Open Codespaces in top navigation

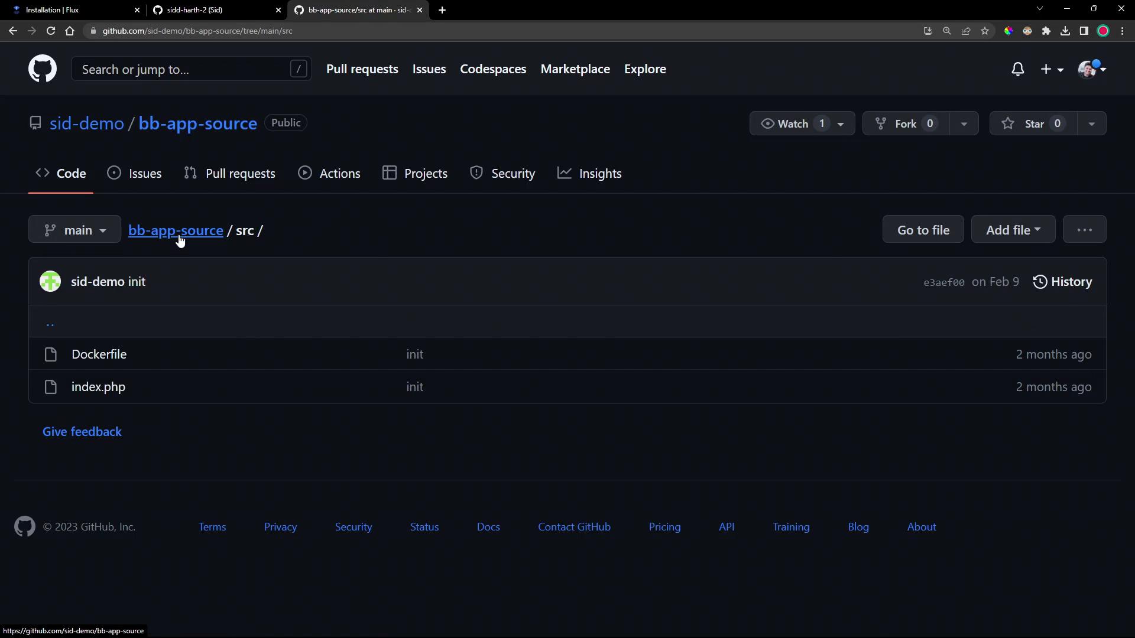[x=493, y=69]
